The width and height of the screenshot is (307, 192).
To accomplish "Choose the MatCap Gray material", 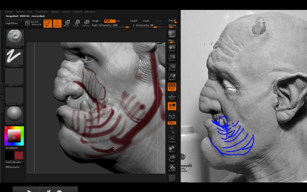I will point(14,116).
